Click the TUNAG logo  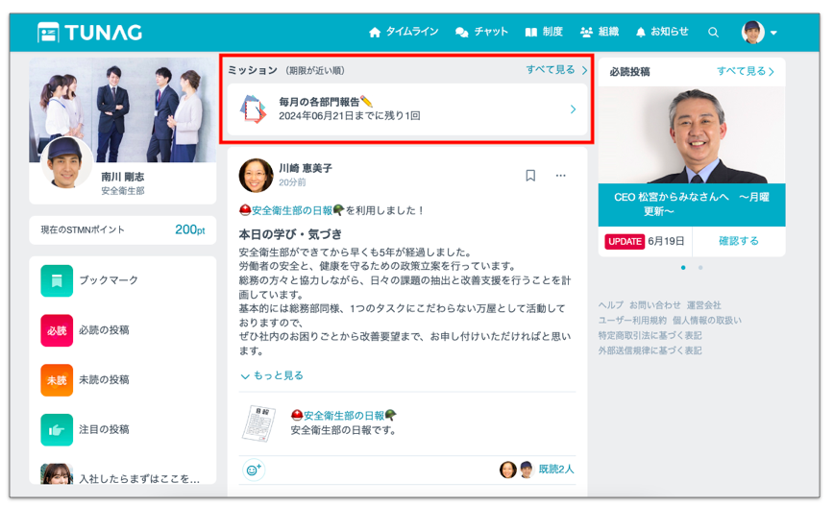(90, 33)
